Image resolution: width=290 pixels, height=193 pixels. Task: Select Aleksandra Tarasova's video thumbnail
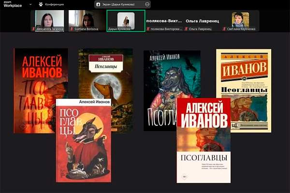[x=49, y=20]
